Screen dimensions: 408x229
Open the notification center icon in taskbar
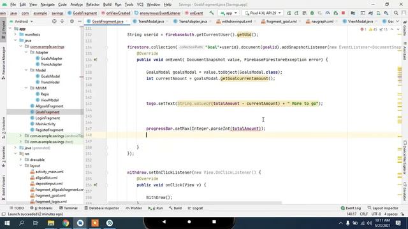pos(398,223)
